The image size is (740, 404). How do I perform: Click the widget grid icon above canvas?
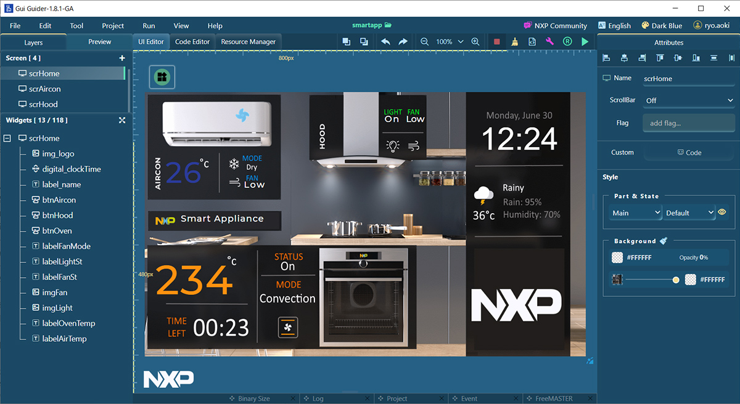(162, 76)
